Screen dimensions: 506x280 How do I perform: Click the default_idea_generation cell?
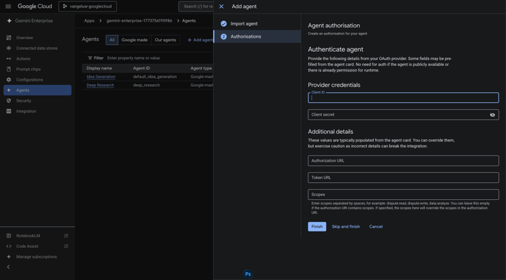coord(155,77)
